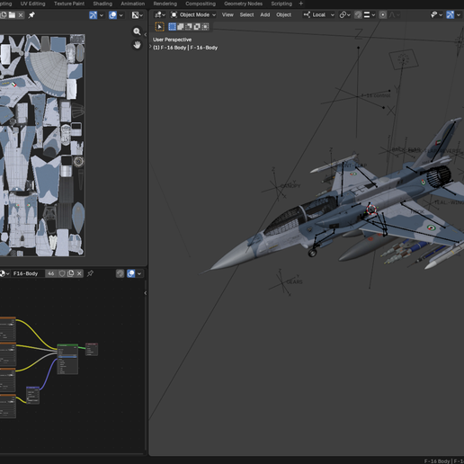Screen dimensions: 464x464
Task: Toggle proportional editing in 3D viewport
Action: [383, 14]
